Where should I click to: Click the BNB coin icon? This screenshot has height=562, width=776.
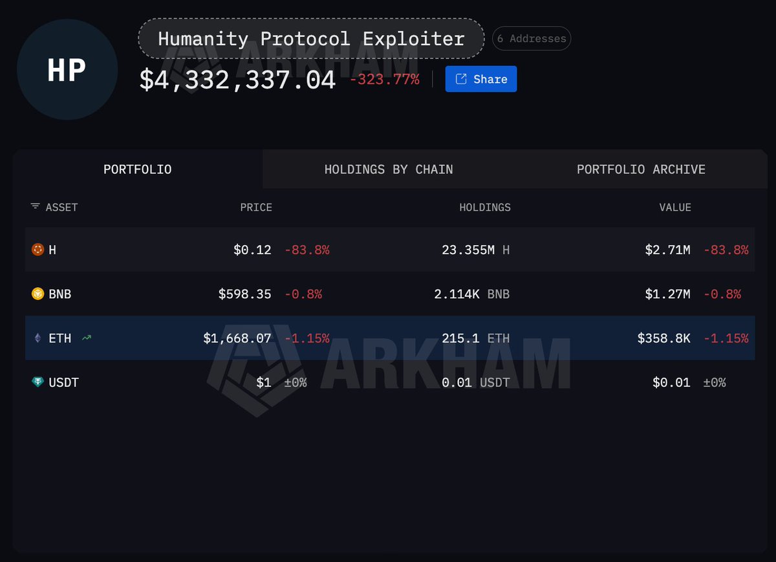pos(38,294)
